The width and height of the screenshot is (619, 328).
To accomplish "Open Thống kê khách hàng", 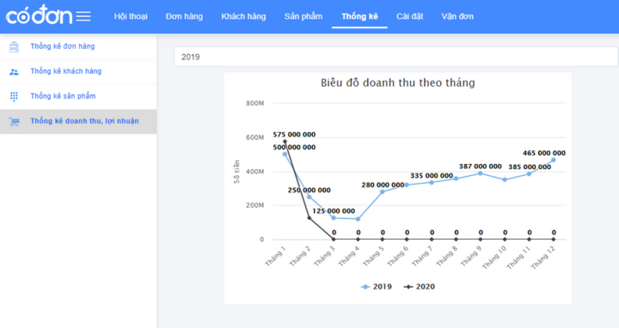I will 78,71.
